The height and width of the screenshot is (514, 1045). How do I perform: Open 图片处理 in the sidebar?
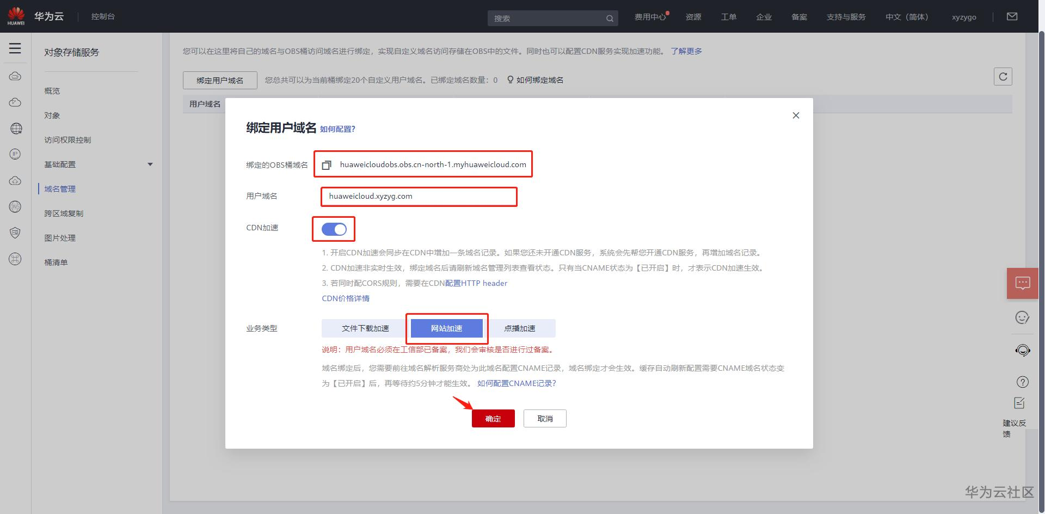[x=60, y=238]
